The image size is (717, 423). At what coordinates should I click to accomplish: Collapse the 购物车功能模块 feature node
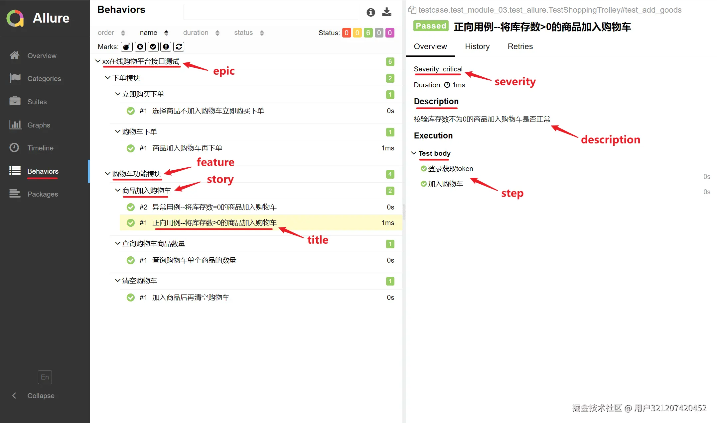[108, 174]
